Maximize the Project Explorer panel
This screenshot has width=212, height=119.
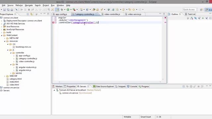[x=48, y=14]
